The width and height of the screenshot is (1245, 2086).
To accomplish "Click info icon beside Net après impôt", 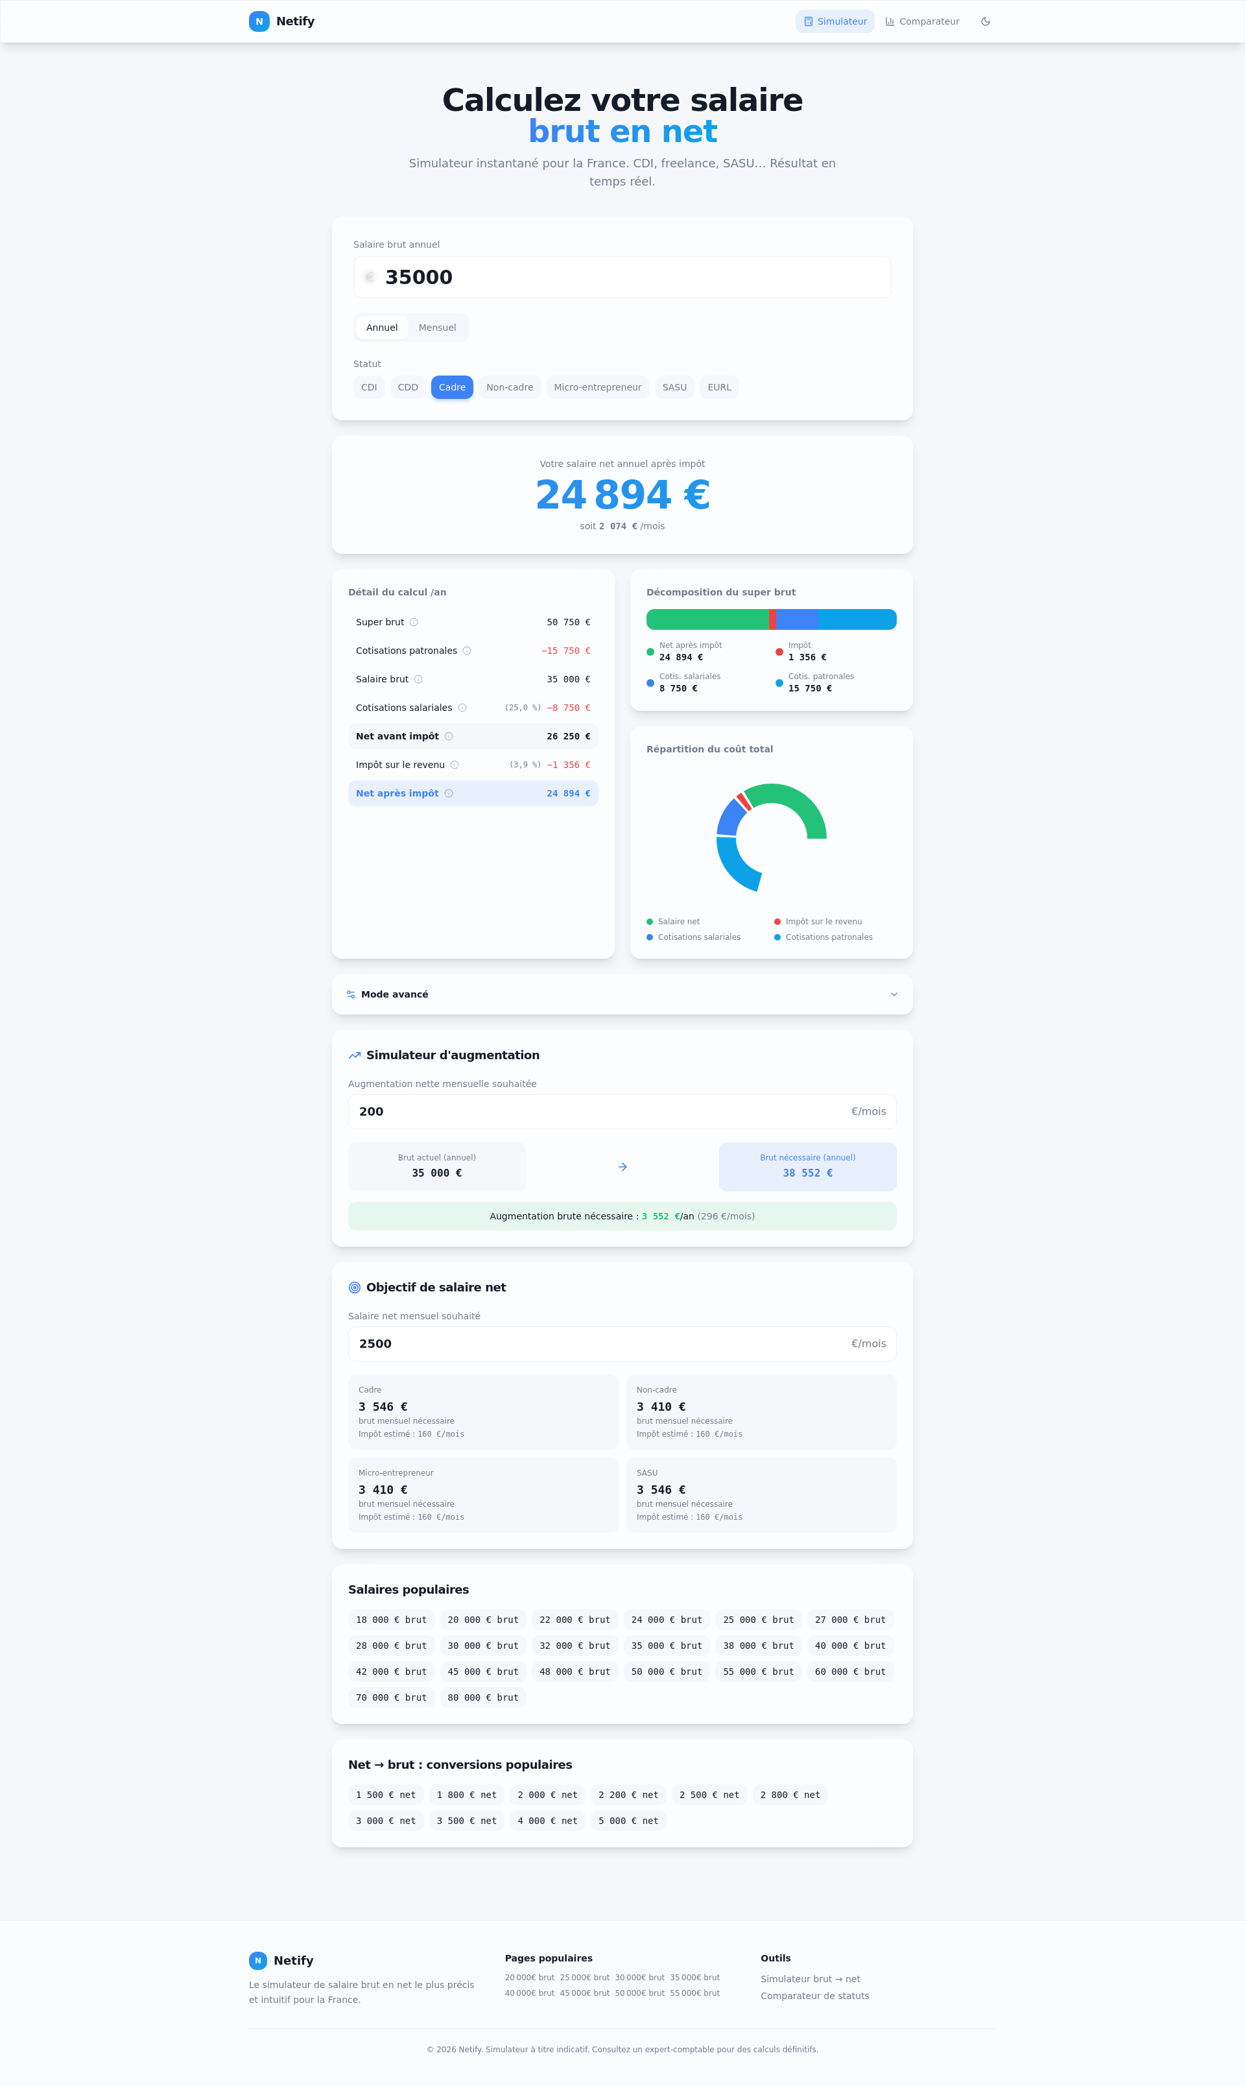I will pos(449,794).
